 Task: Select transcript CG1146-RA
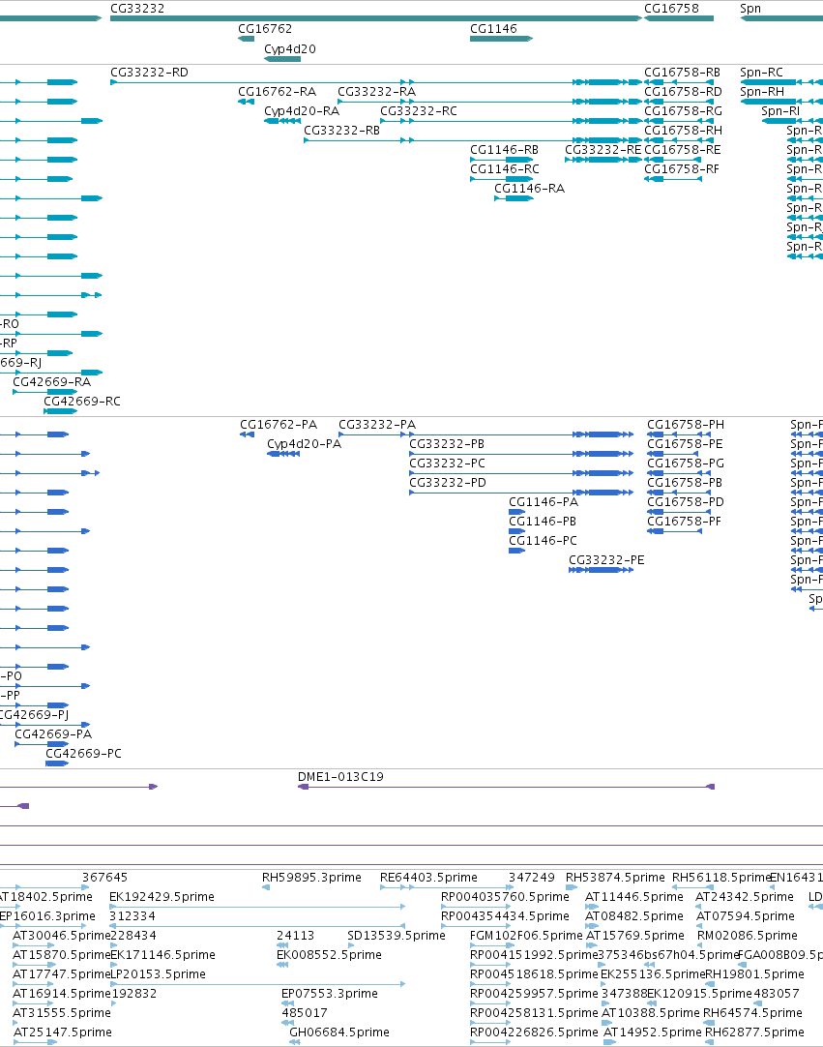(514, 198)
